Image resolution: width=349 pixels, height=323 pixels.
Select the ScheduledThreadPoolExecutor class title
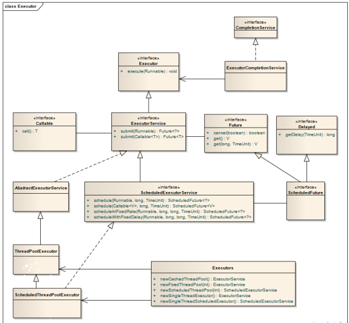coord(47,295)
